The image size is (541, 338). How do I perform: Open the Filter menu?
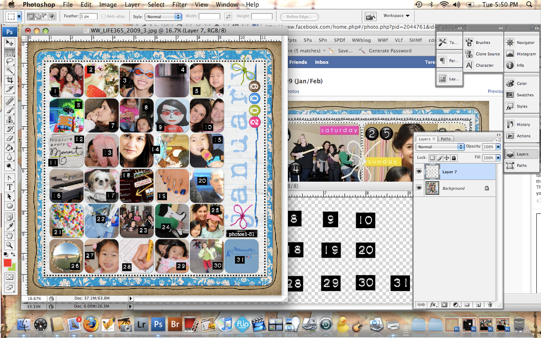[x=180, y=4]
